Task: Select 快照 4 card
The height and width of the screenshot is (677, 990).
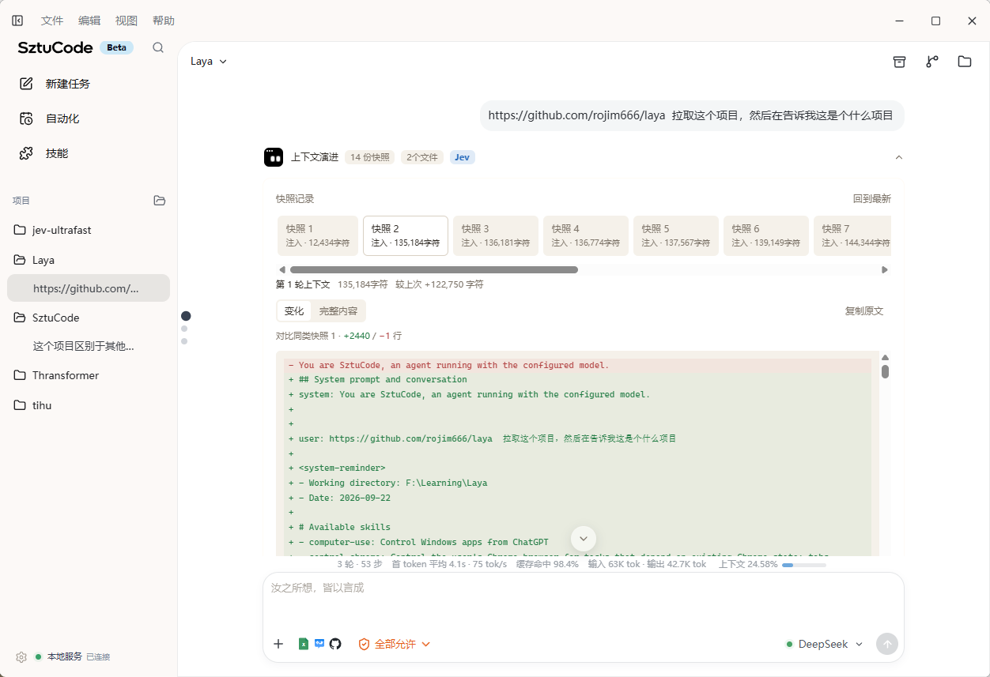Action: [x=586, y=235]
